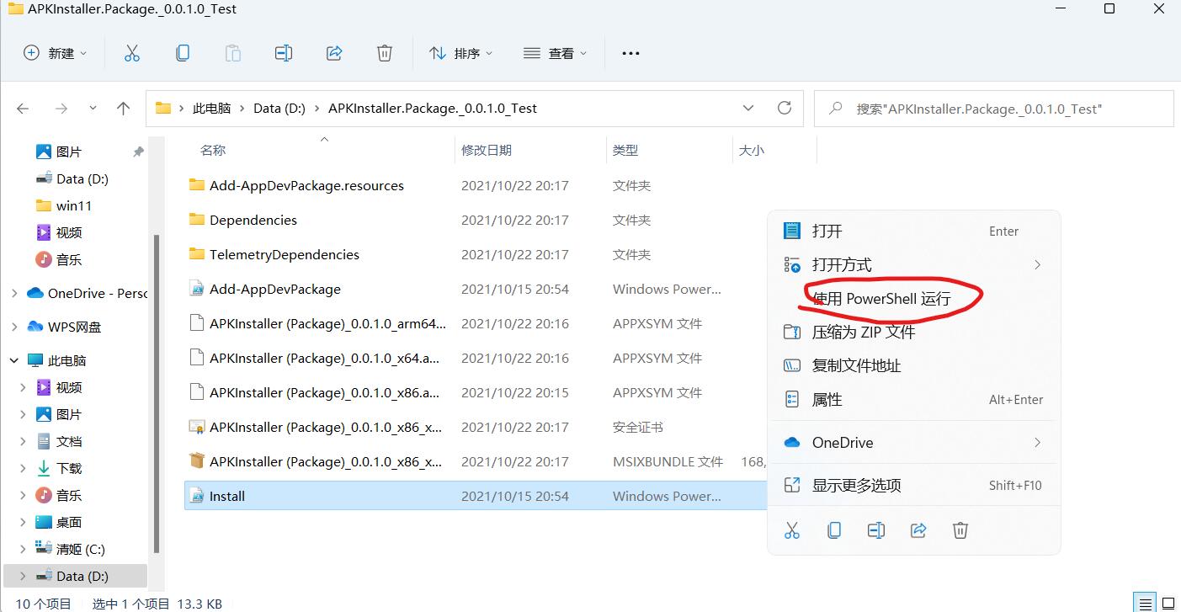Screen dimensions: 1181x612
Task: Click the Delete trash icon in top toolbar
Action: (385, 53)
